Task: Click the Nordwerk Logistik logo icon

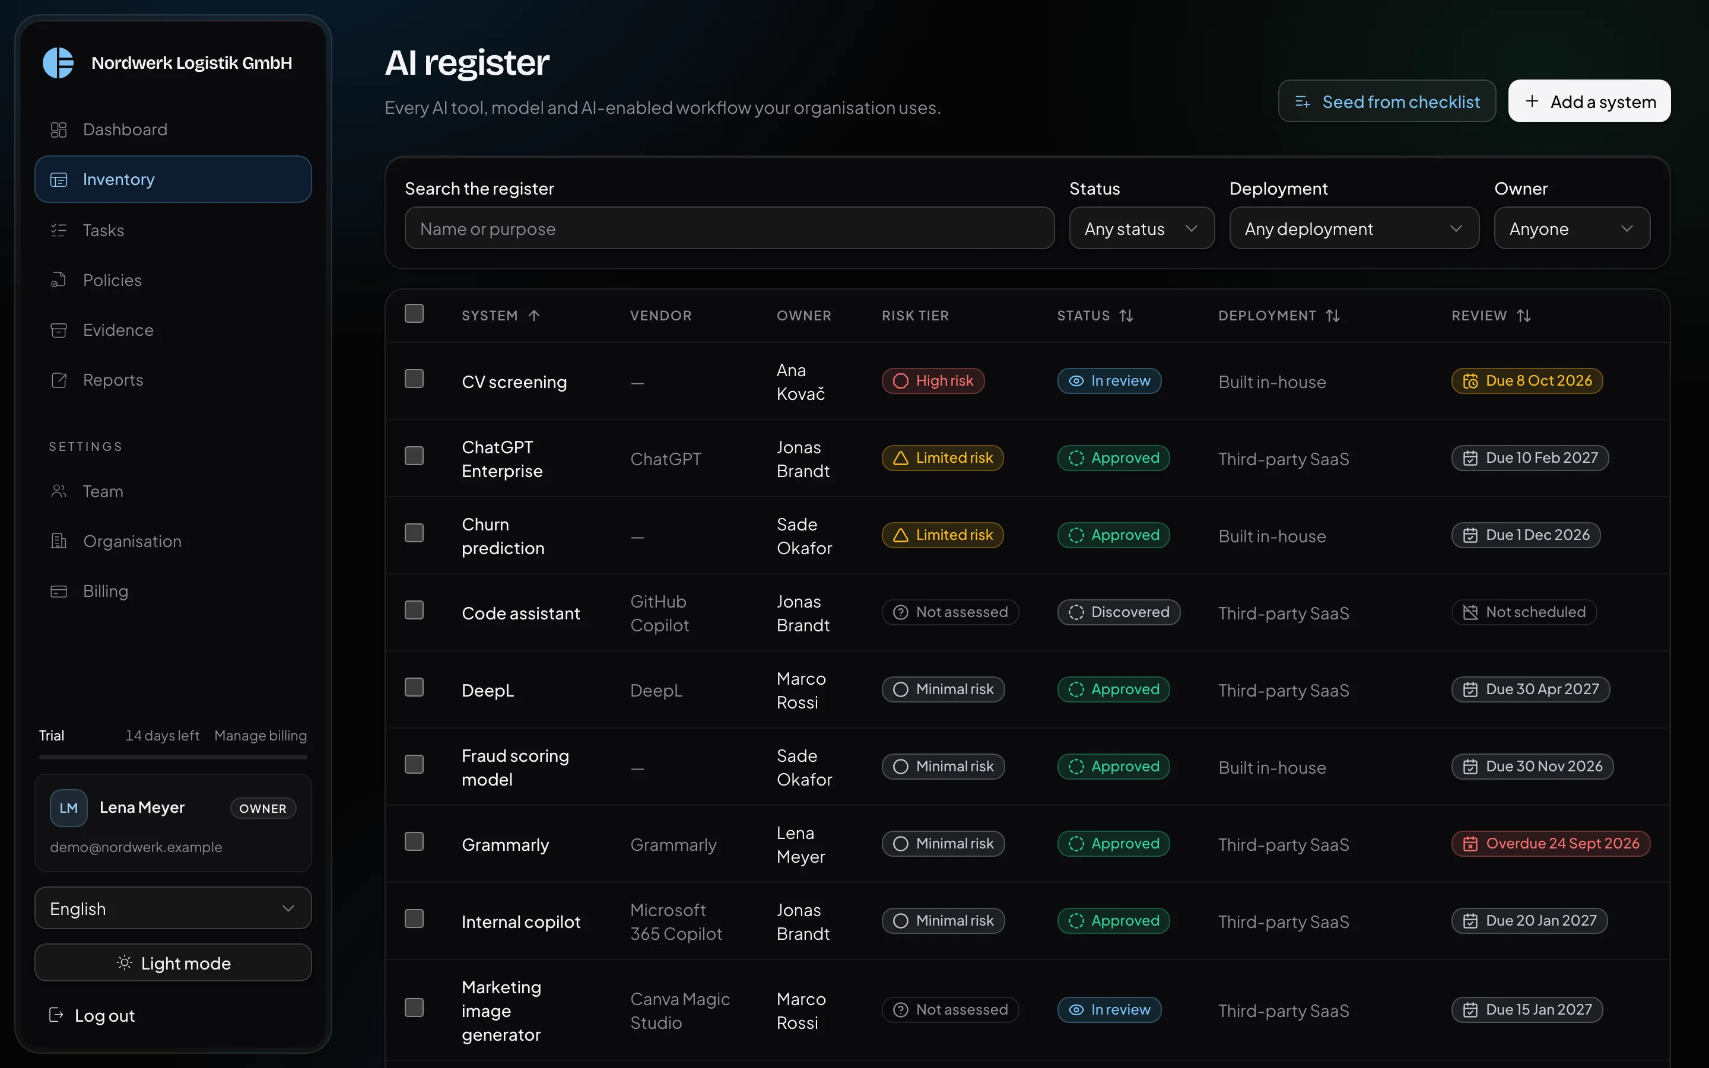Action: tap(58, 63)
